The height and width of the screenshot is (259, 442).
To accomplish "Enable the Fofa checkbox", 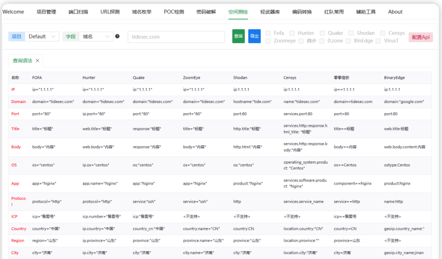I will 268,33.
